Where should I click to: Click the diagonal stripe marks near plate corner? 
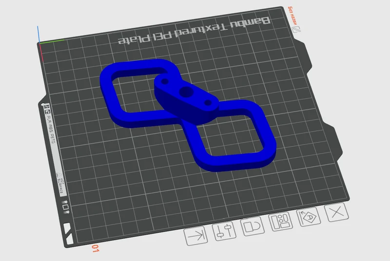pyautogui.click(x=68, y=233)
